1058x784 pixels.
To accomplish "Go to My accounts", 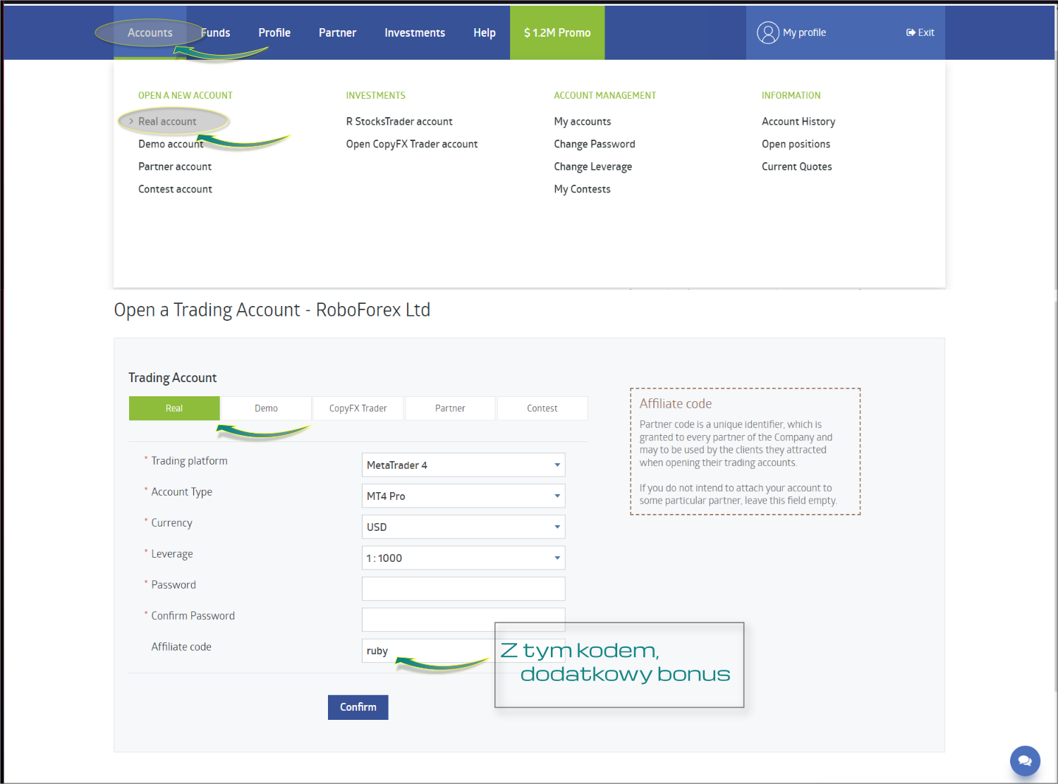I will pos(583,121).
